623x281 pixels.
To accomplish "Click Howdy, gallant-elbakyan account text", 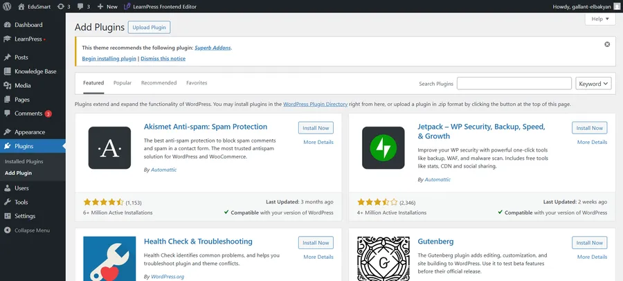I will click(x=581, y=7).
